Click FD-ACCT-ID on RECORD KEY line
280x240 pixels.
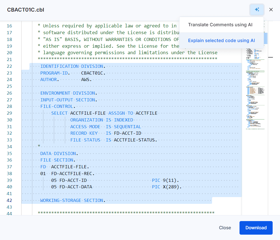127,133
